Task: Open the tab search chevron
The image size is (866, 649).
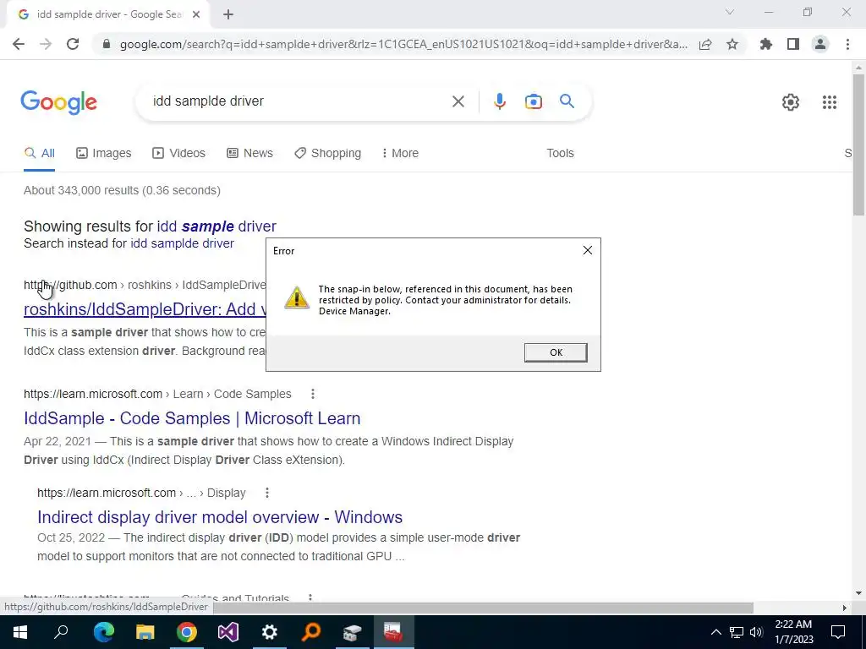Action: [730, 12]
